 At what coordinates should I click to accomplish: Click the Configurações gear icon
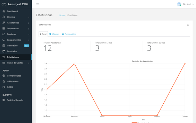click(x=4, y=76)
